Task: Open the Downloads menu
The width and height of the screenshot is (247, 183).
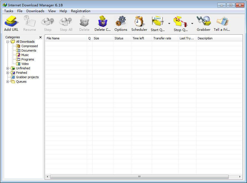Action: tap(35, 11)
